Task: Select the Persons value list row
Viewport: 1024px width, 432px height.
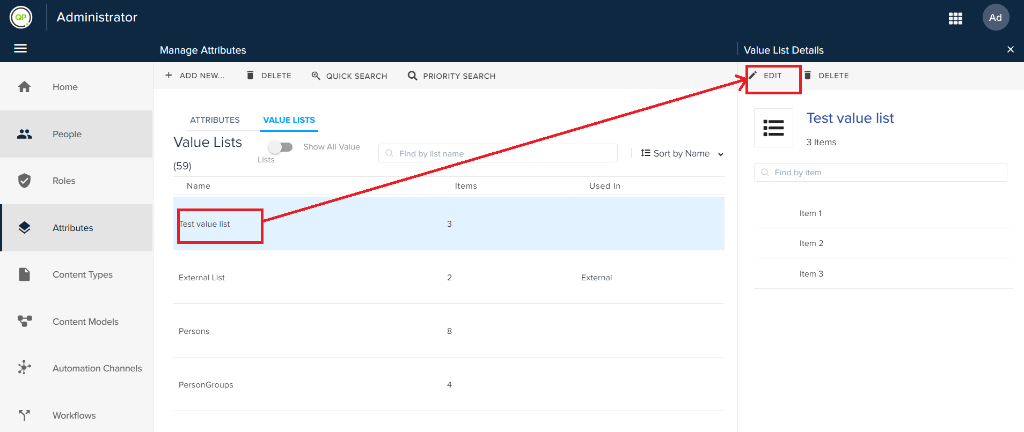Action: pyautogui.click(x=449, y=331)
